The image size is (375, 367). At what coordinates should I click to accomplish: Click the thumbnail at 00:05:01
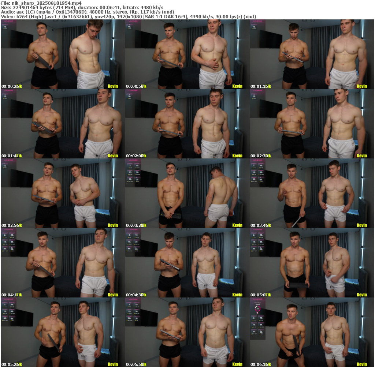click(x=311, y=263)
